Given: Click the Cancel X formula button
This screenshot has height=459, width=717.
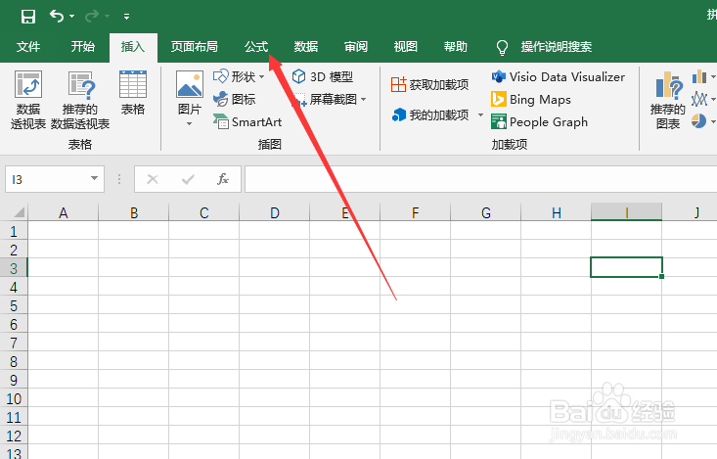Looking at the screenshot, I should coord(153,179).
